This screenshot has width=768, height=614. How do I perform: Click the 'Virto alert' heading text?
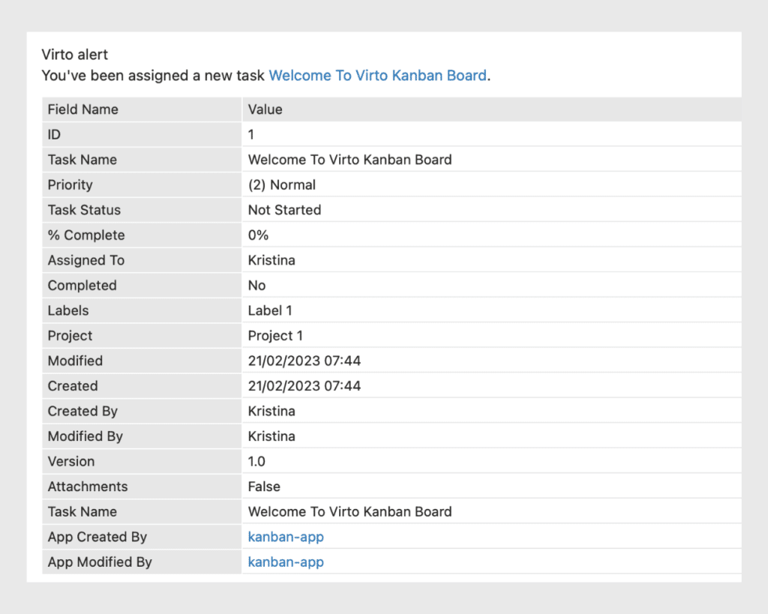[74, 54]
